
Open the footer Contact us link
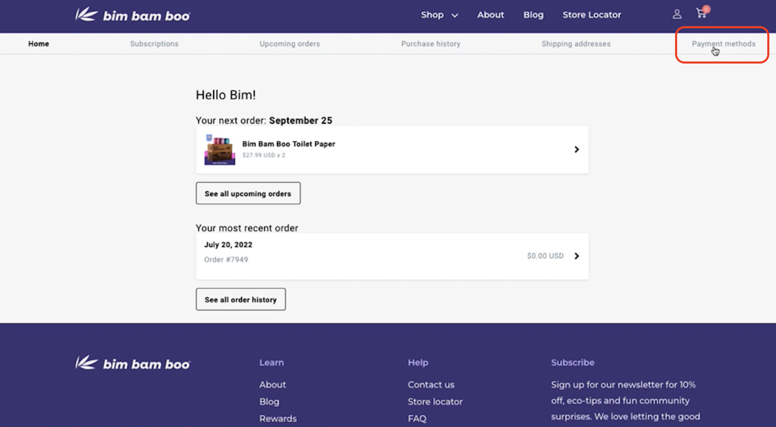pyautogui.click(x=431, y=385)
